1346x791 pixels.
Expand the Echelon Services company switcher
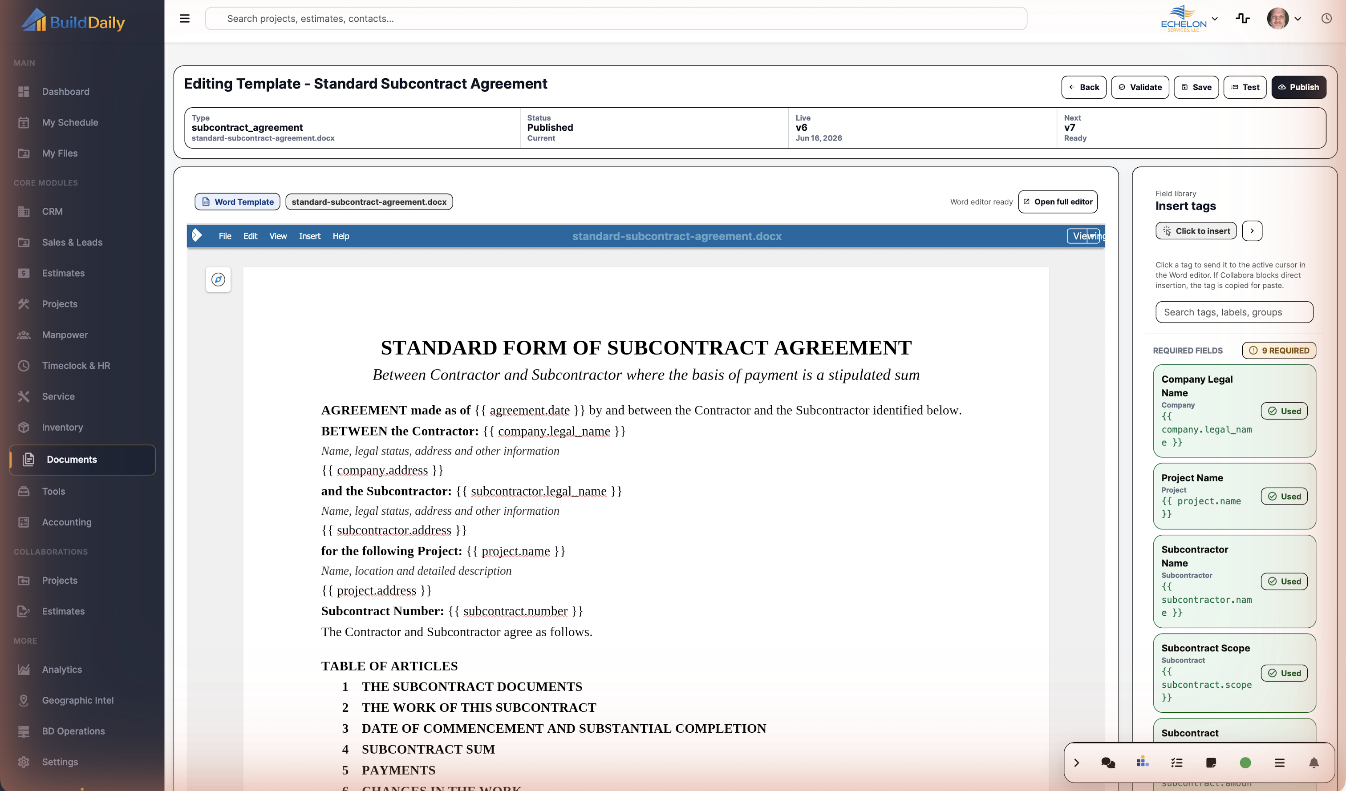(1189, 19)
